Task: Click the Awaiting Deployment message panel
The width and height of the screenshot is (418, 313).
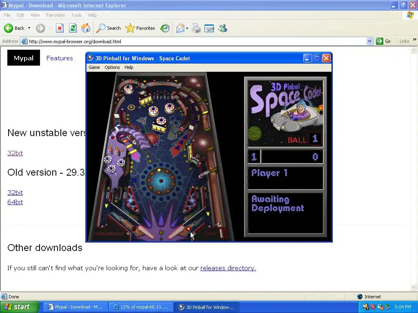Action: 285,213
